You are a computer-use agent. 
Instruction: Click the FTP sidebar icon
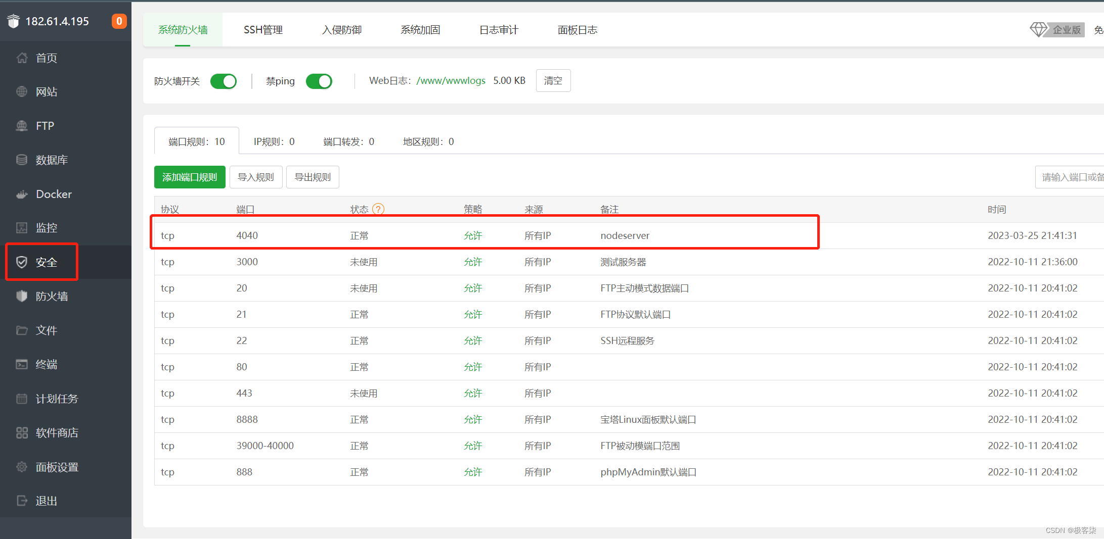click(x=22, y=126)
